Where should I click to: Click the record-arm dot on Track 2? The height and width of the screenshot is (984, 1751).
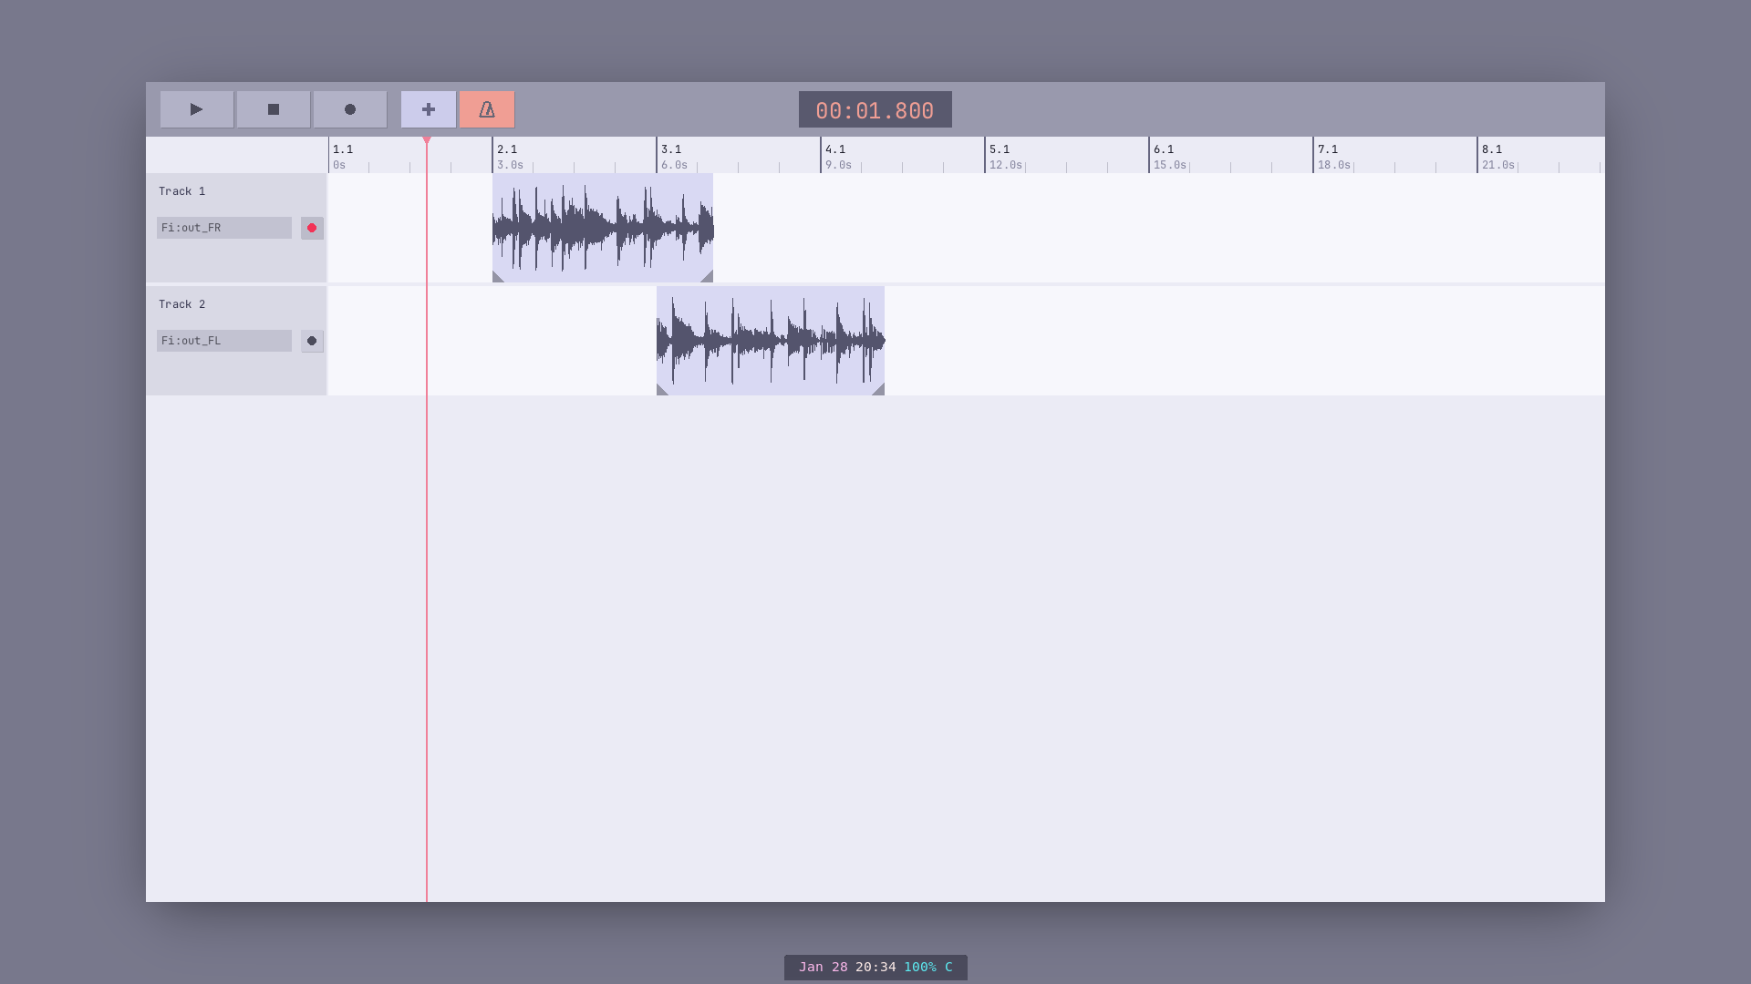[312, 341]
